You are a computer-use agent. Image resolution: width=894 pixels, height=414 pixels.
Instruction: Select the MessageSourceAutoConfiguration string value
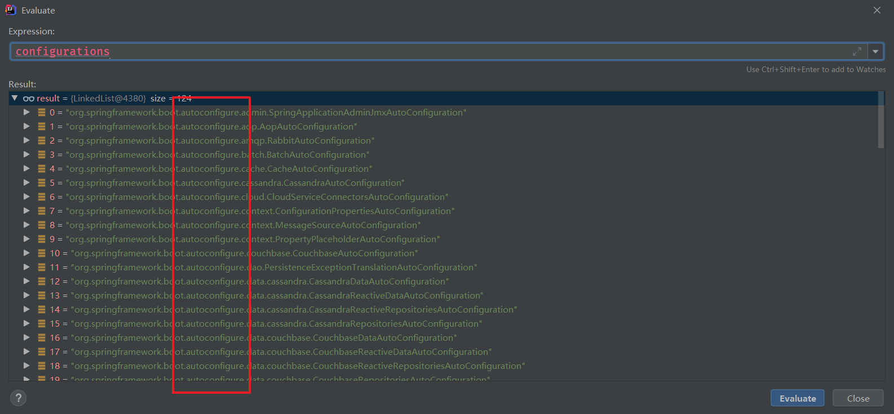point(243,225)
